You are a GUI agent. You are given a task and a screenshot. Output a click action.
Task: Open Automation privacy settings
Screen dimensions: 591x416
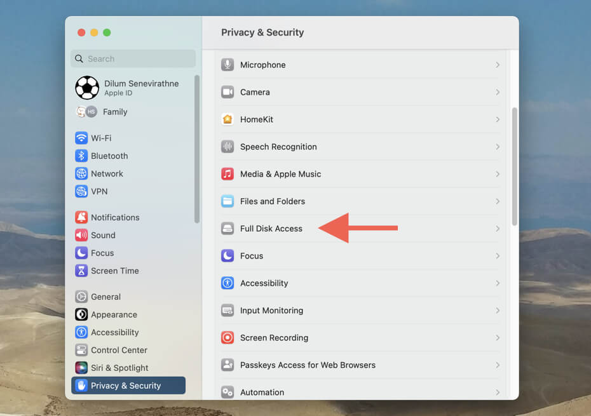(x=360, y=393)
